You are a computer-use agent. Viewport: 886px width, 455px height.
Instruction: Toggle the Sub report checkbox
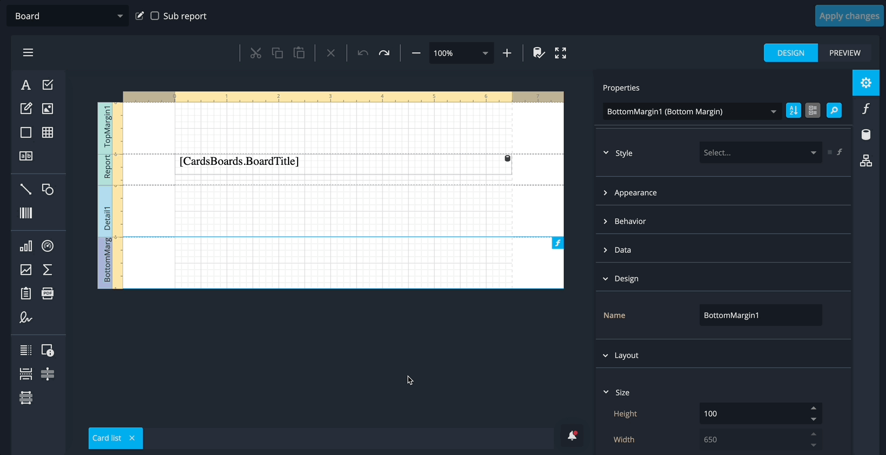point(155,16)
